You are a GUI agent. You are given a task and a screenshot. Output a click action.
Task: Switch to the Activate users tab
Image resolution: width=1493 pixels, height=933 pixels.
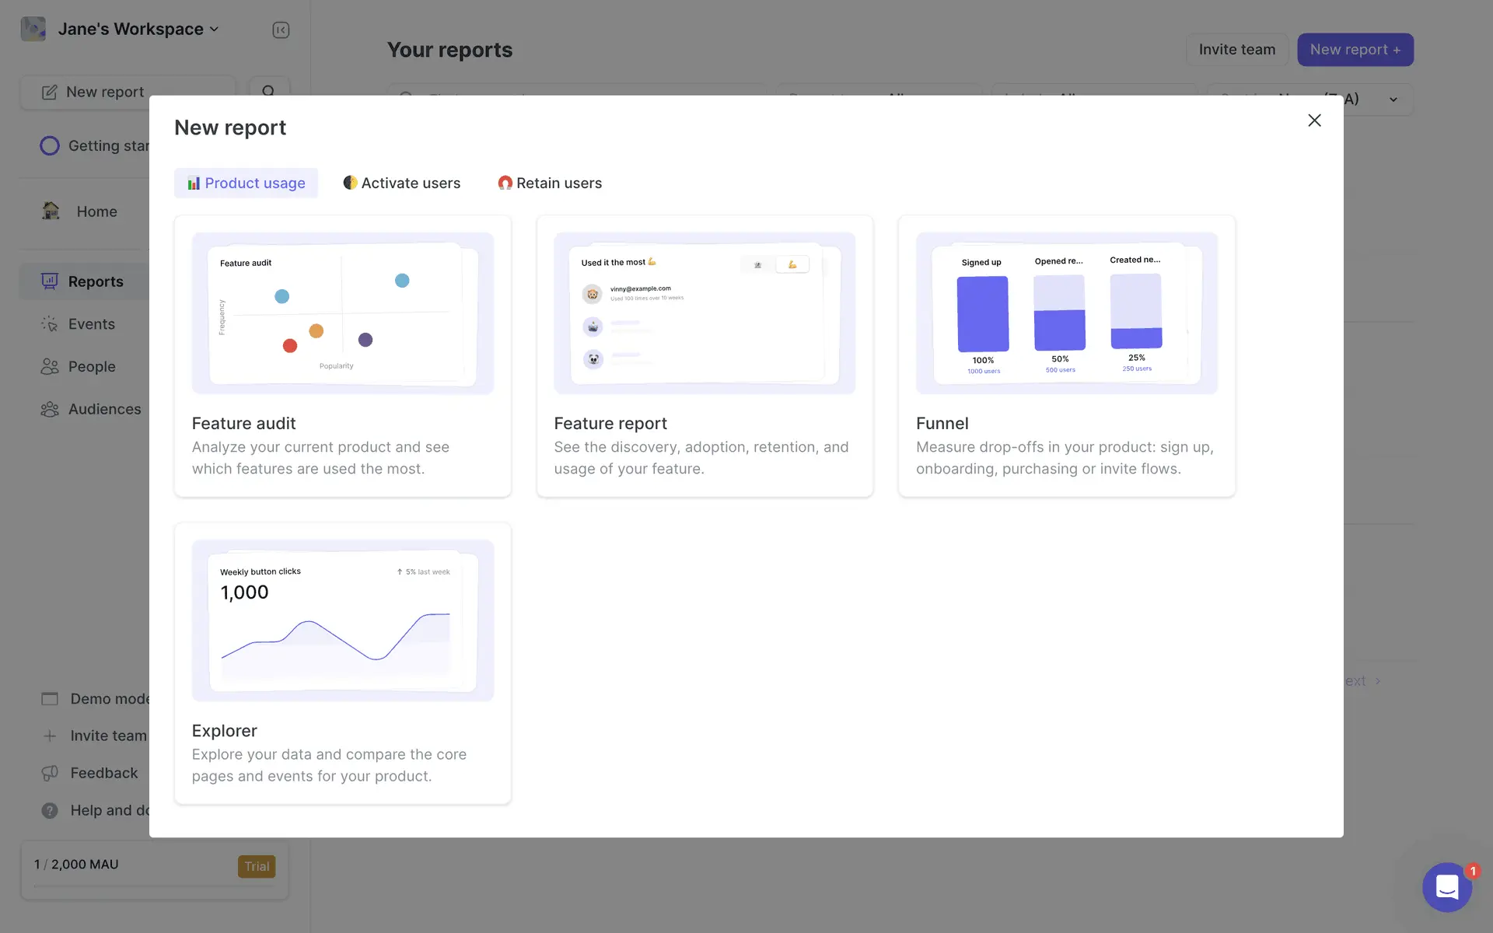pos(401,183)
